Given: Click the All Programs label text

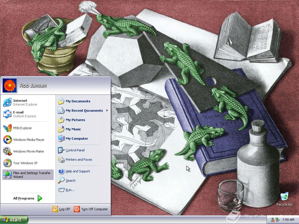Looking at the screenshot, I should (24, 198).
